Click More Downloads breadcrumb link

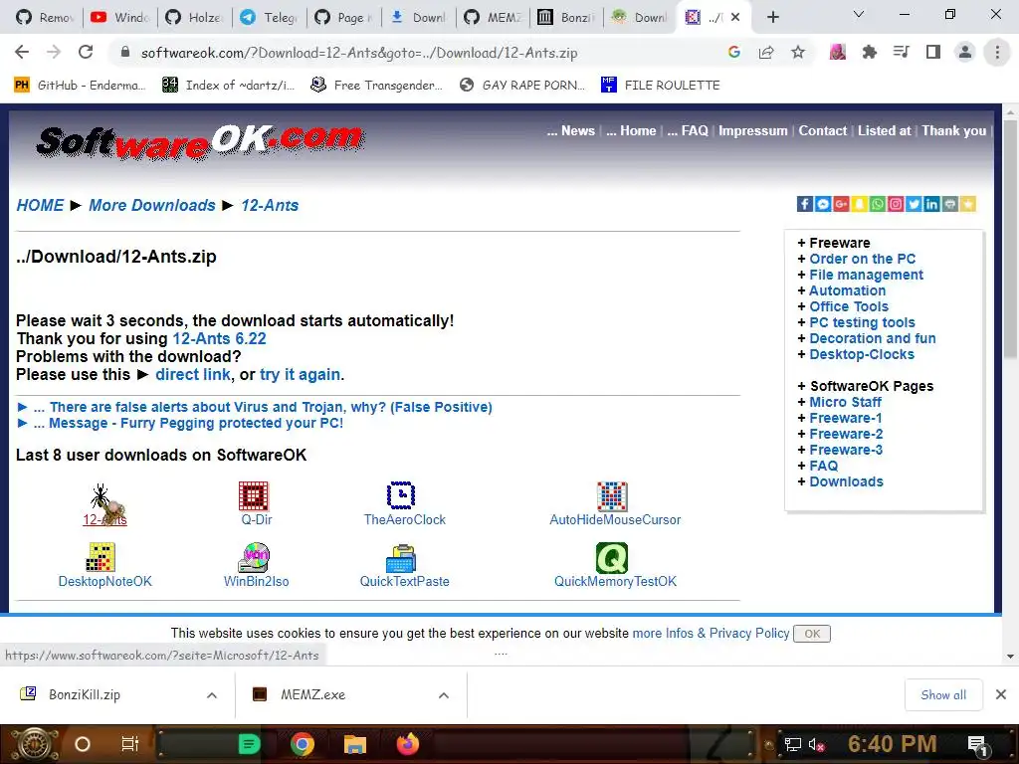pyautogui.click(x=152, y=205)
